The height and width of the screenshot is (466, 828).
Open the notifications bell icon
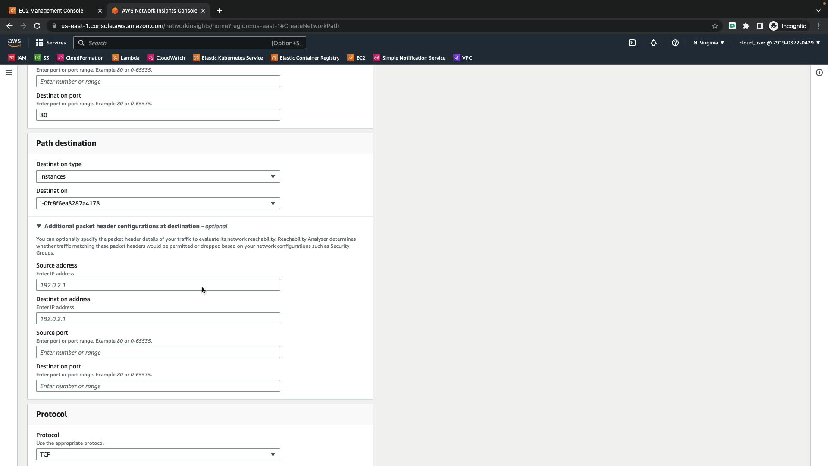(x=653, y=43)
